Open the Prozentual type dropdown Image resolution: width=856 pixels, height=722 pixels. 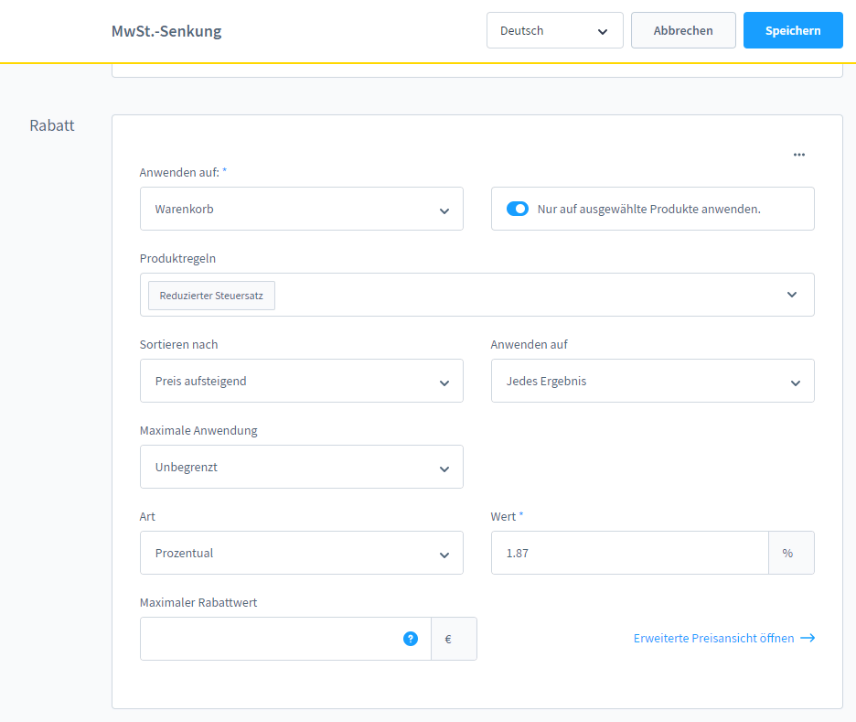pyautogui.click(x=302, y=553)
